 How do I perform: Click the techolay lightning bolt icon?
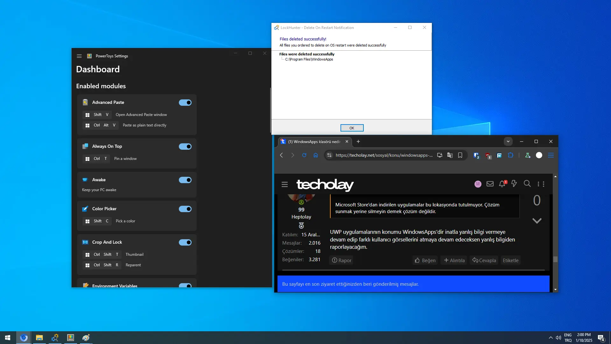point(514,183)
